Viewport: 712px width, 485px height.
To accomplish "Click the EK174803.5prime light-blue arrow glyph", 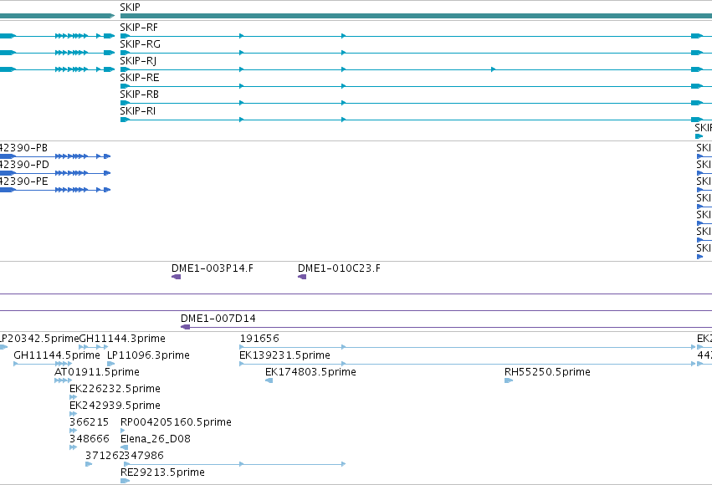I will [x=269, y=380].
